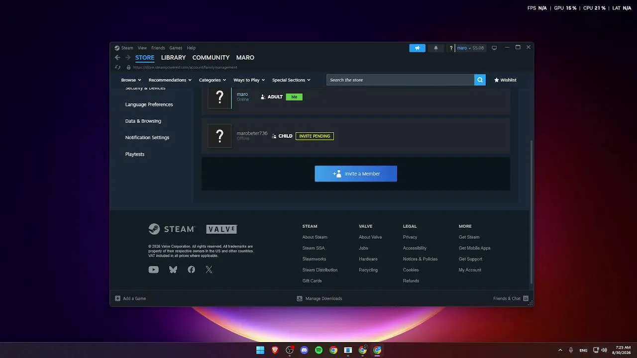The image size is (637, 358).
Task: Open the Help menu
Action: (x=191, y=48)
